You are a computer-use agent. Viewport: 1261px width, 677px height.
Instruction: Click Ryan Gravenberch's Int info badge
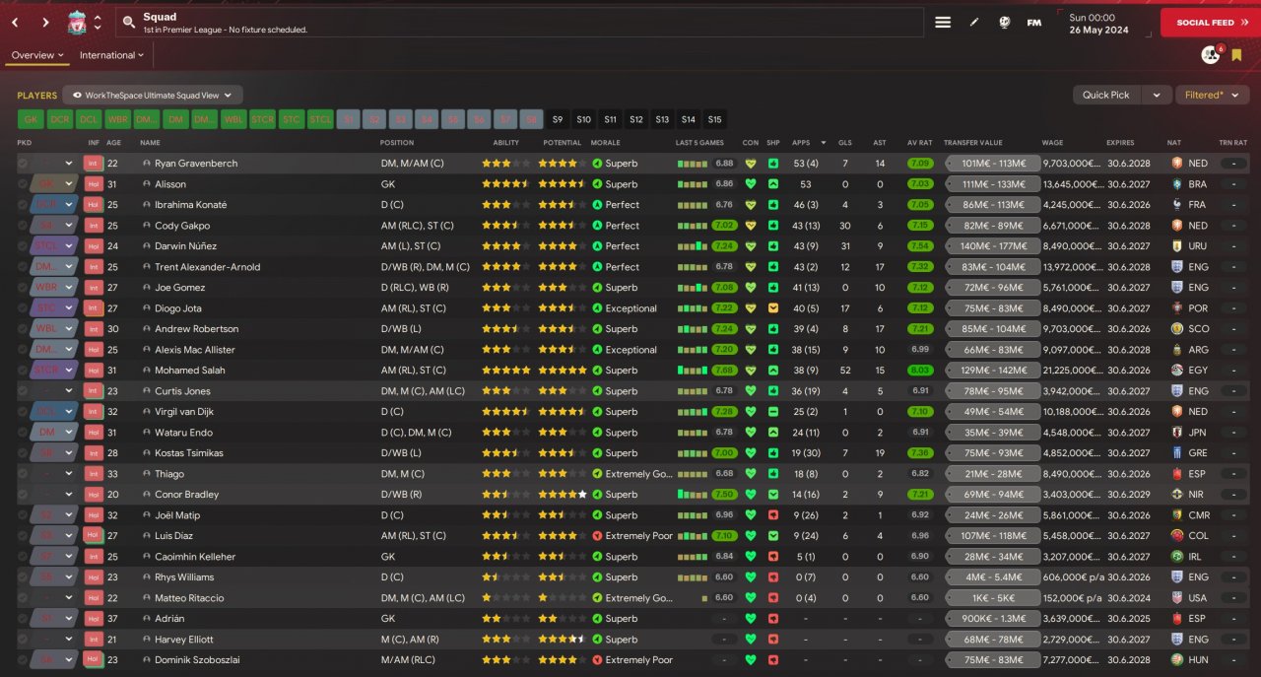coord(94,164)
